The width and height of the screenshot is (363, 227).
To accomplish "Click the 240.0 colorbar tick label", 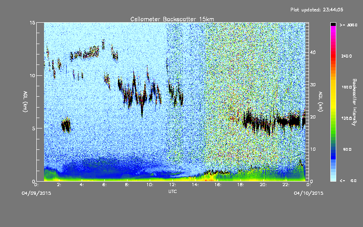I will (x=347, y=56).
